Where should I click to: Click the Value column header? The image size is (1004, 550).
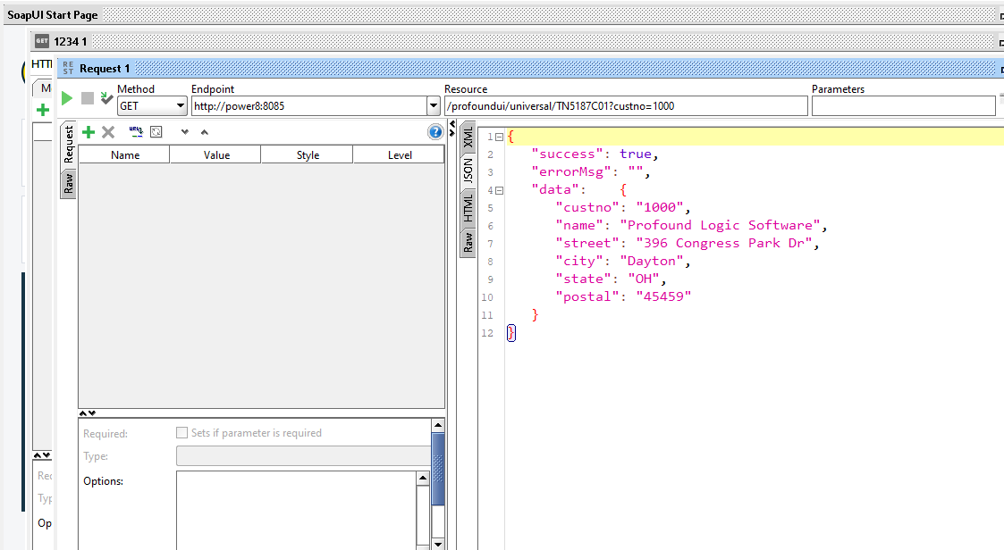216,154
